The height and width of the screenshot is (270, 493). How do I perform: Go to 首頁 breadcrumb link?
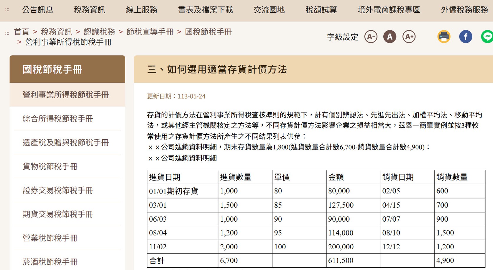22,32
